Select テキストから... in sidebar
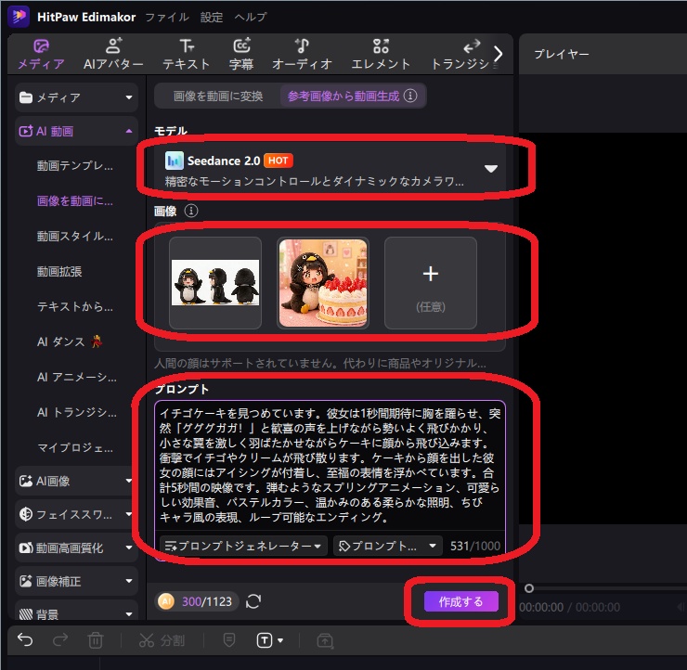687x670 pixels. (x=75, y=306)
